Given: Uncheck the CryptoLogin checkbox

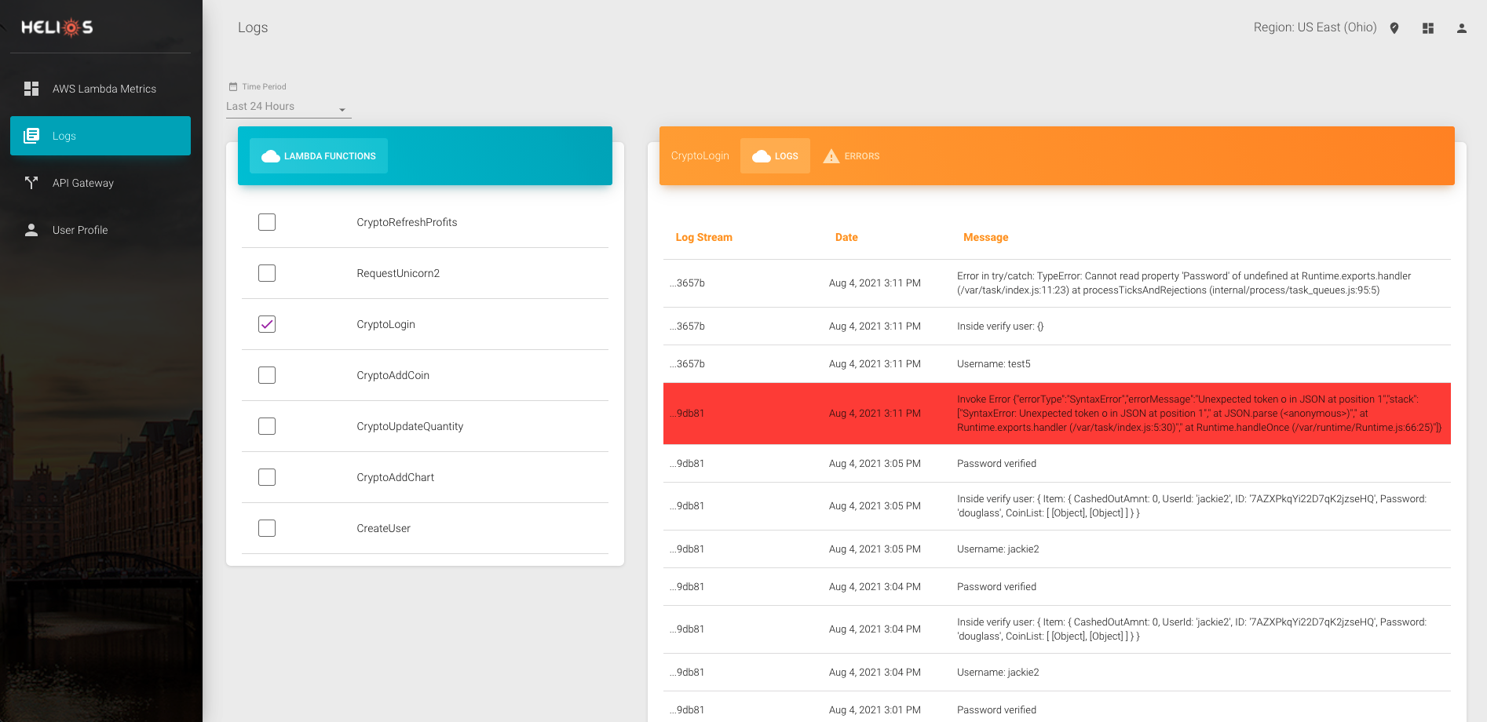Looking at the screenshot, I should click(267, 324).
